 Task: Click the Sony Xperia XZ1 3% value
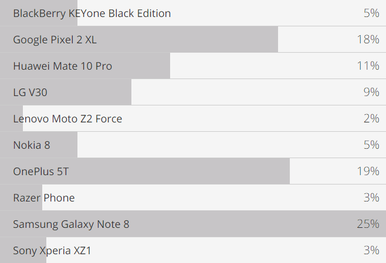click(x=371, y=250)
